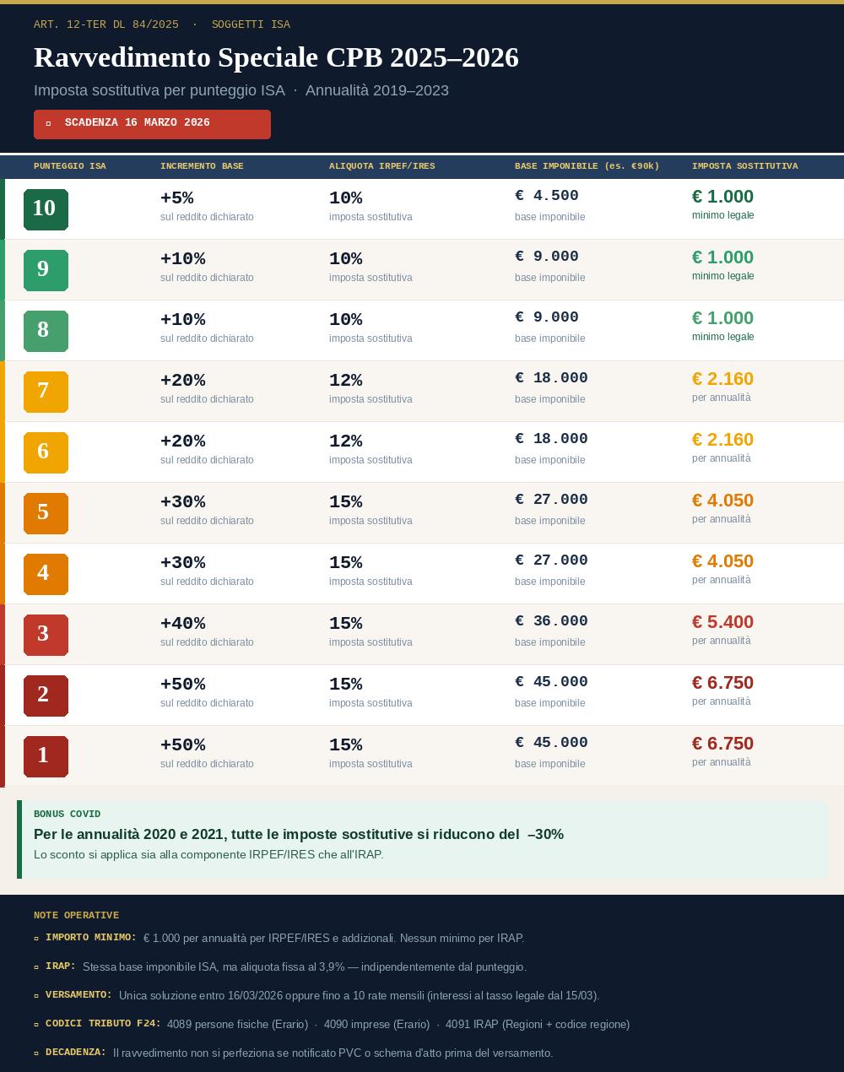Click the Scadenza 16 Marzo 2026 badge
Viewport: 844px width, 1072px height.
point(152,124)
